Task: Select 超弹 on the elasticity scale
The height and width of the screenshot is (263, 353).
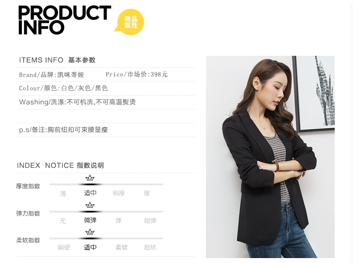Action: click(150, 221)
